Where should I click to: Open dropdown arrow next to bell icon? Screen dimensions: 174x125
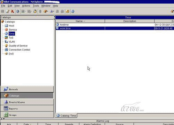[54, 11]
